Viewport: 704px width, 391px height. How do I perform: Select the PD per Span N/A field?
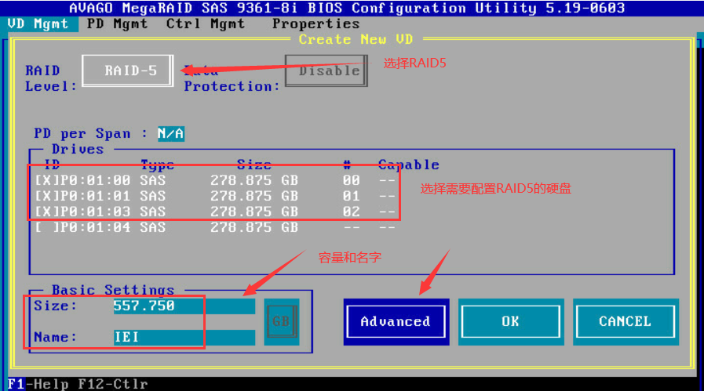[x=170, y=134]
